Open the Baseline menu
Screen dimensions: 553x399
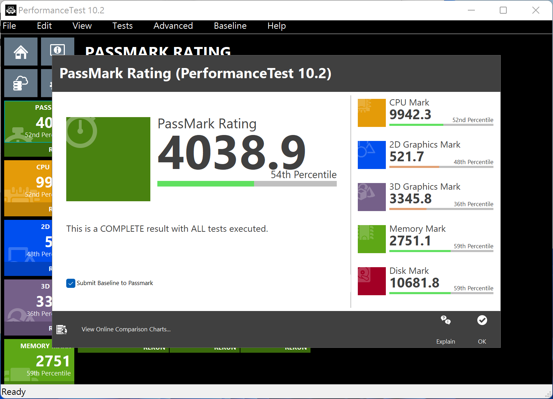point(230,26)
